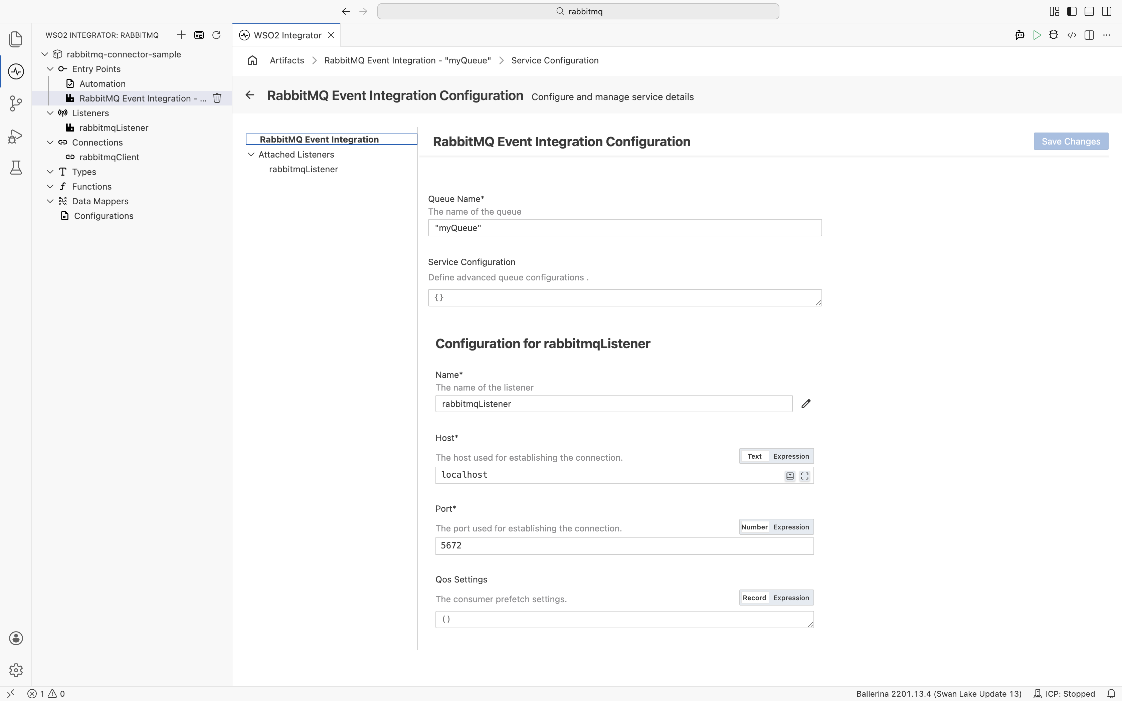Open helper pane icon in Host field

pos(790,476)
